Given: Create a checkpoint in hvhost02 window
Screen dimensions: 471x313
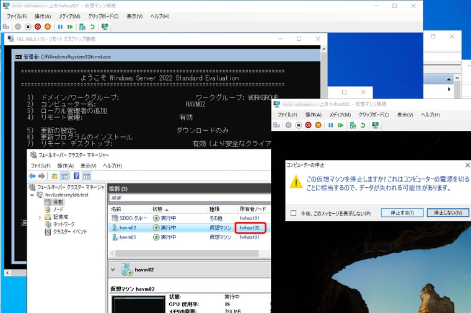Looking at the screenshot, I should coord(353,125).
